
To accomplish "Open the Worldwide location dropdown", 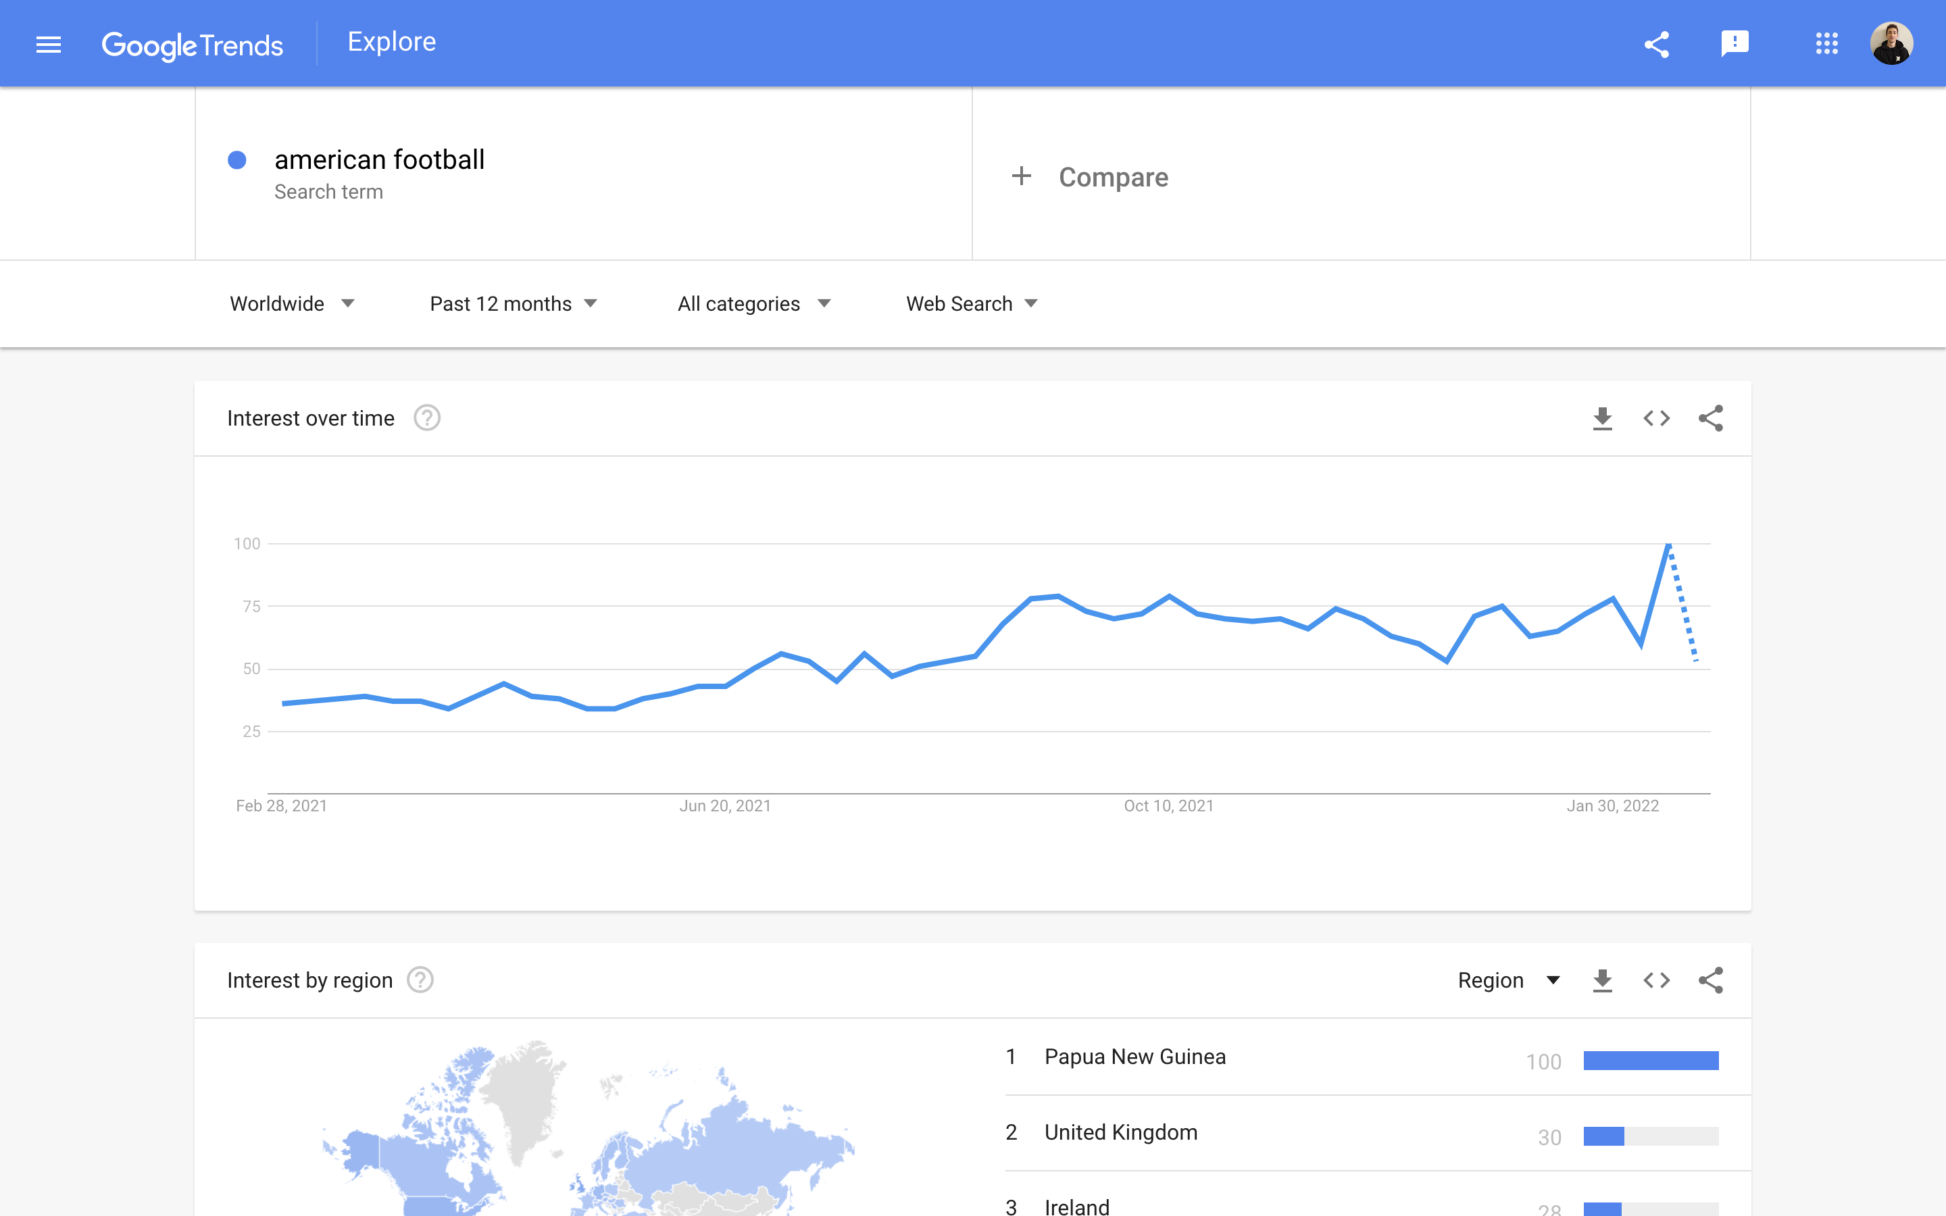I will click(293, 303).
